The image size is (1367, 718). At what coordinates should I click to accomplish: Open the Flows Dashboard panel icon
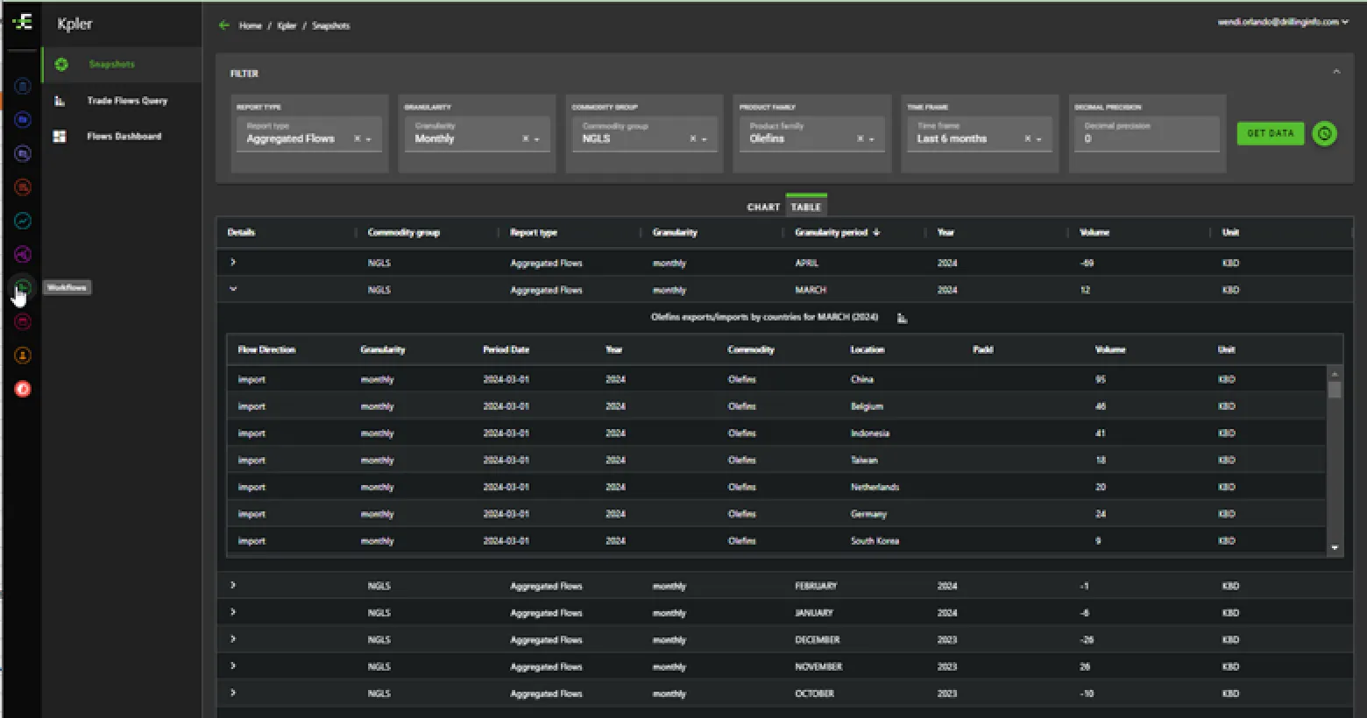click(x=60, y=136)
